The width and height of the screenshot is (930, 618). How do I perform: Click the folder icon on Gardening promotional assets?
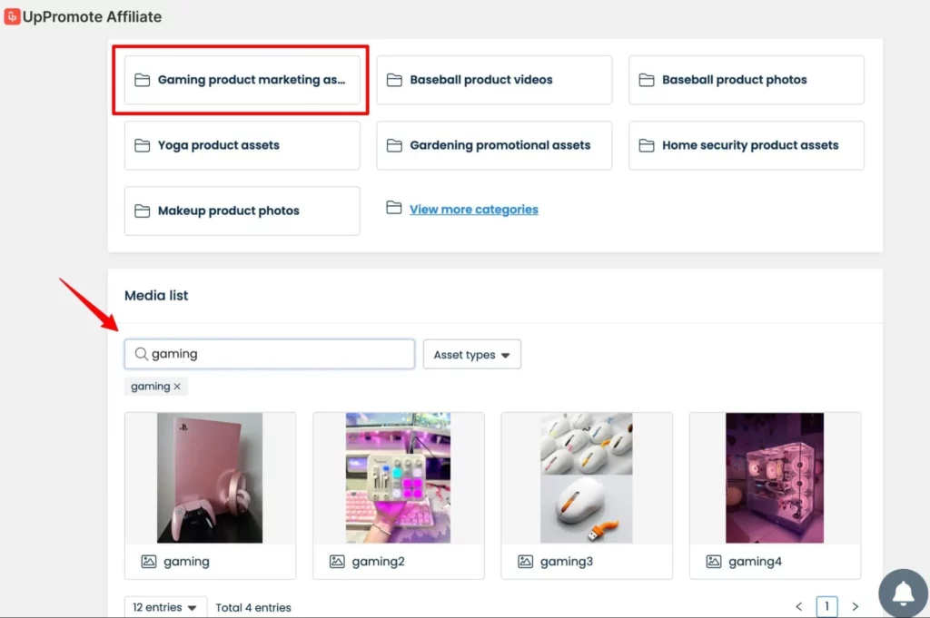[393, 145]
